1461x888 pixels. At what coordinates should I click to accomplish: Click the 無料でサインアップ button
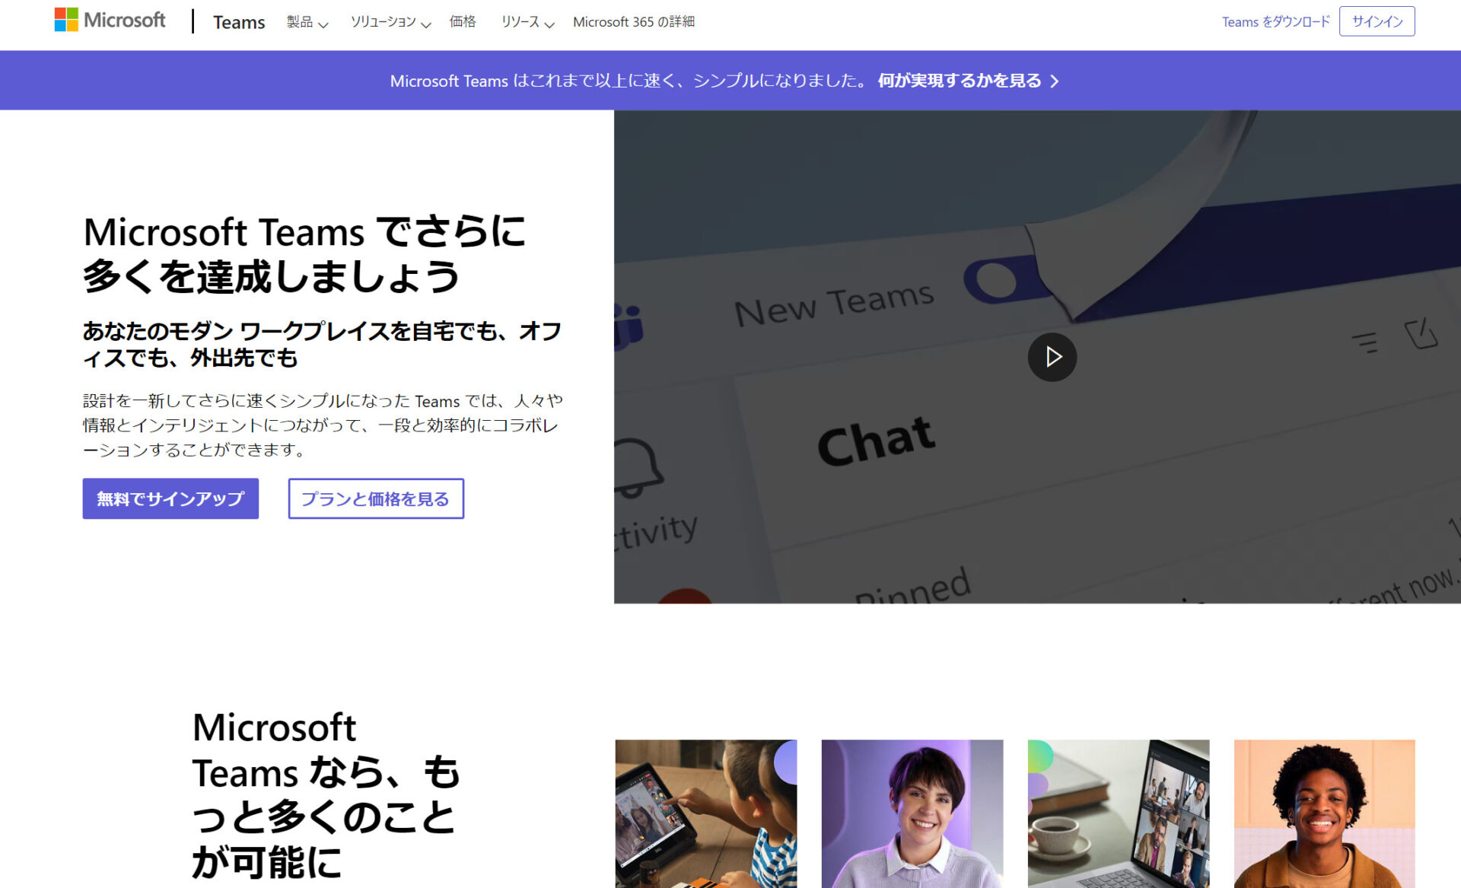(x=170, y=498)
